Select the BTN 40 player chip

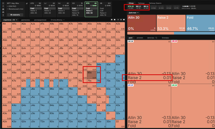click(131, 7)
